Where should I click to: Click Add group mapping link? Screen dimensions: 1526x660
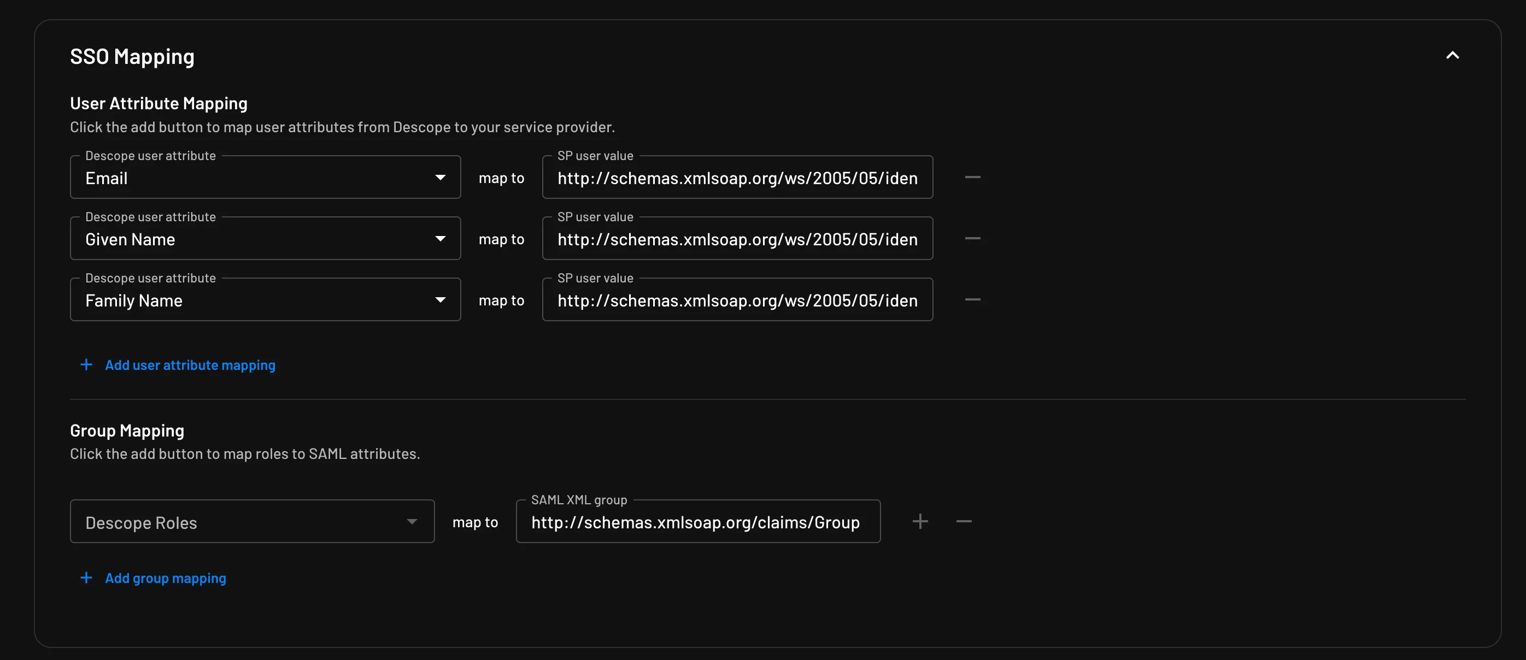pyautogui.click(x=165, y=578)
